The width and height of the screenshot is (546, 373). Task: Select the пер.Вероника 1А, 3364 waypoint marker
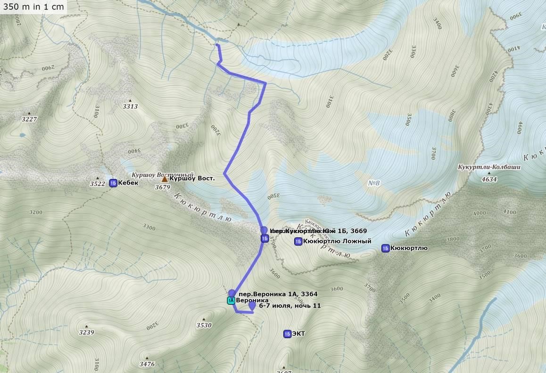(232, 293)
